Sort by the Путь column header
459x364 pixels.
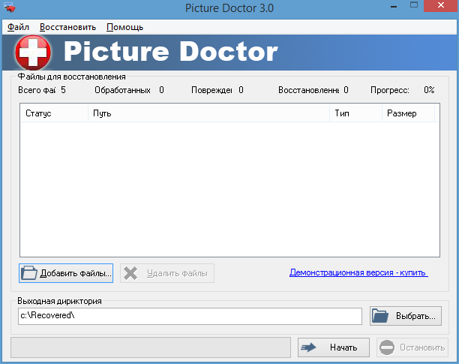click(208, 113)
